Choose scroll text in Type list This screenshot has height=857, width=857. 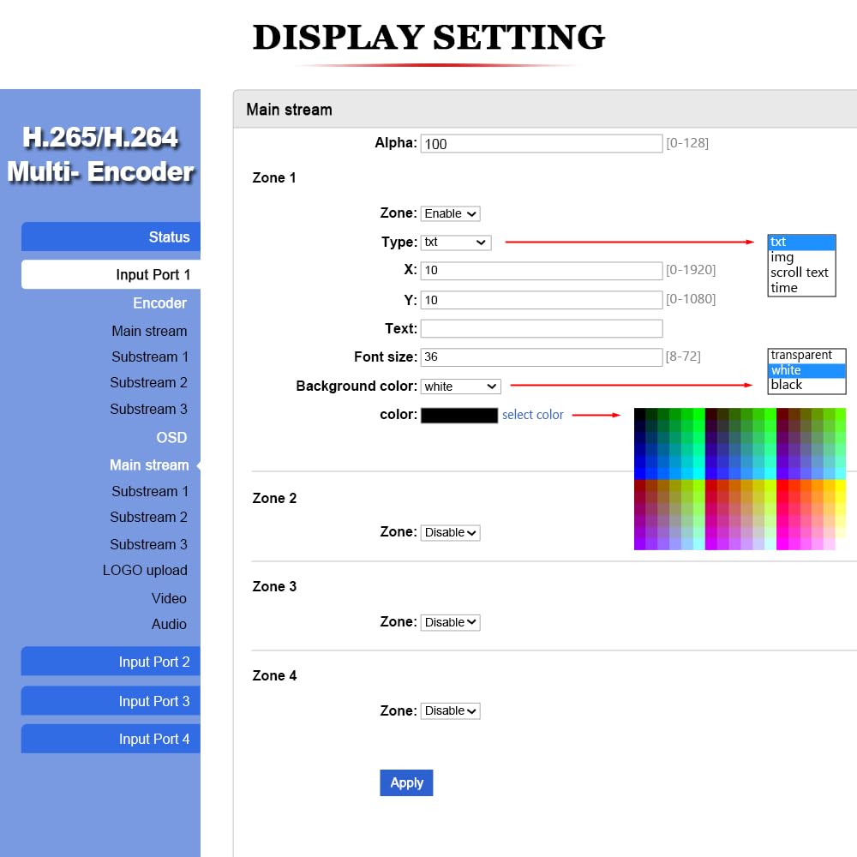pyautogui.click(x=799, y=273)
